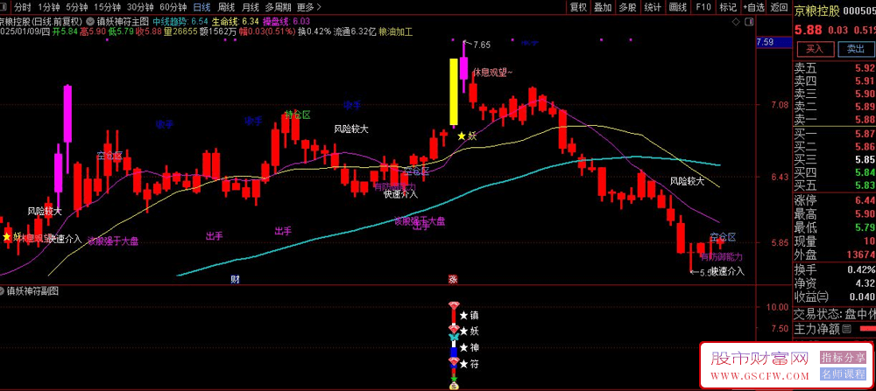Click the 卖五 order book row

click(835, 69)
